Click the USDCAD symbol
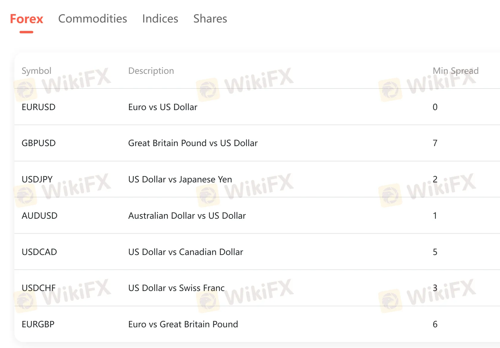 (39, 252)
